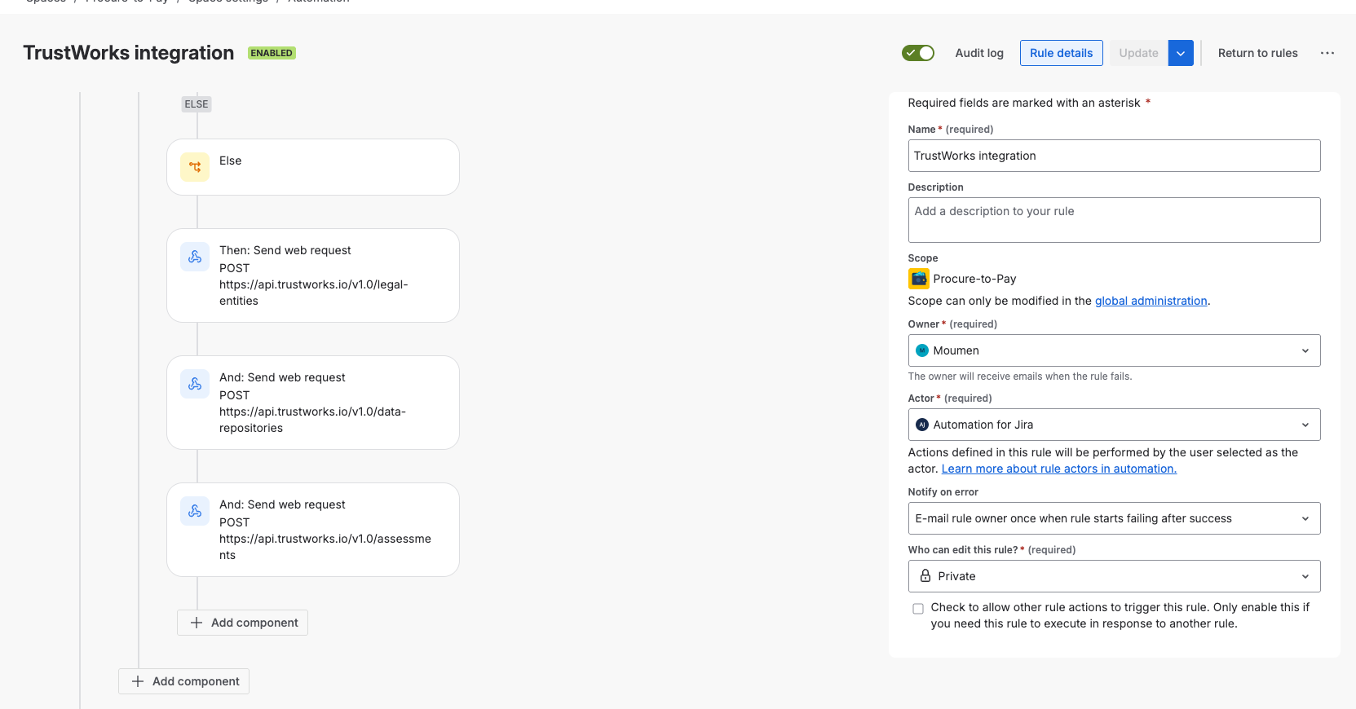This screenshot has width=1356, height=709.
Task: Click the Moumen owner avatar
Action: (922, 350)
